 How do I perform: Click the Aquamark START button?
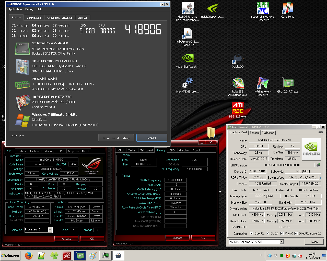click(x=152, y=138)
